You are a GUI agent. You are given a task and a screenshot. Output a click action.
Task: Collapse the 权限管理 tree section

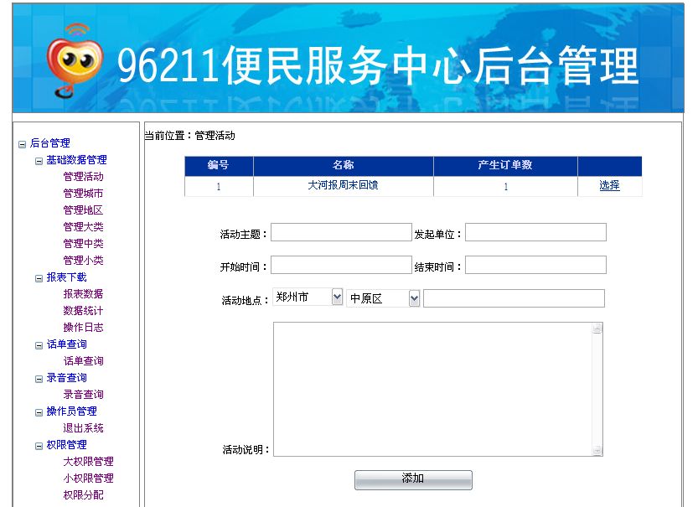coord(39,446)
